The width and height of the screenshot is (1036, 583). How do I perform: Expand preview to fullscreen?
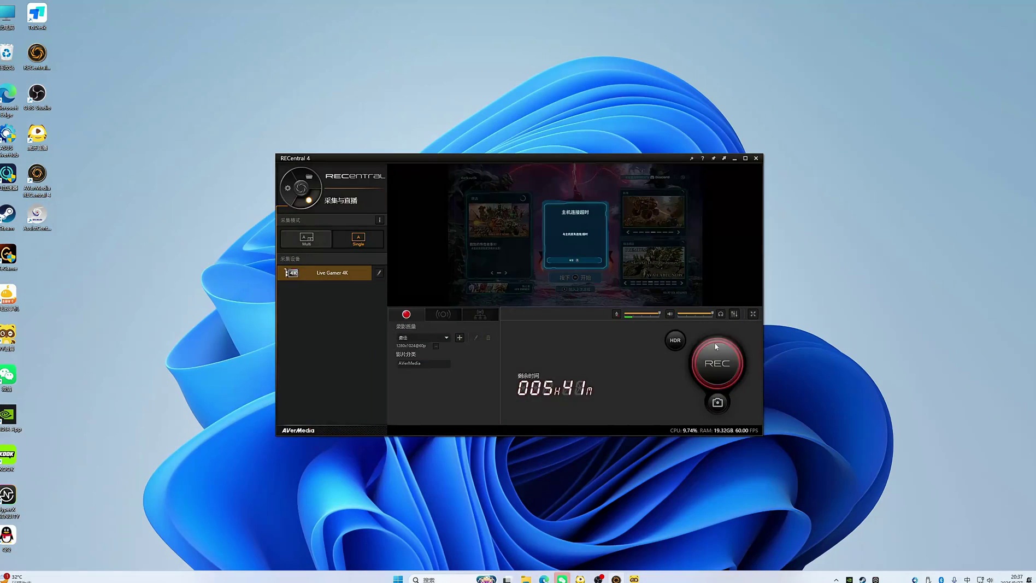753,314
